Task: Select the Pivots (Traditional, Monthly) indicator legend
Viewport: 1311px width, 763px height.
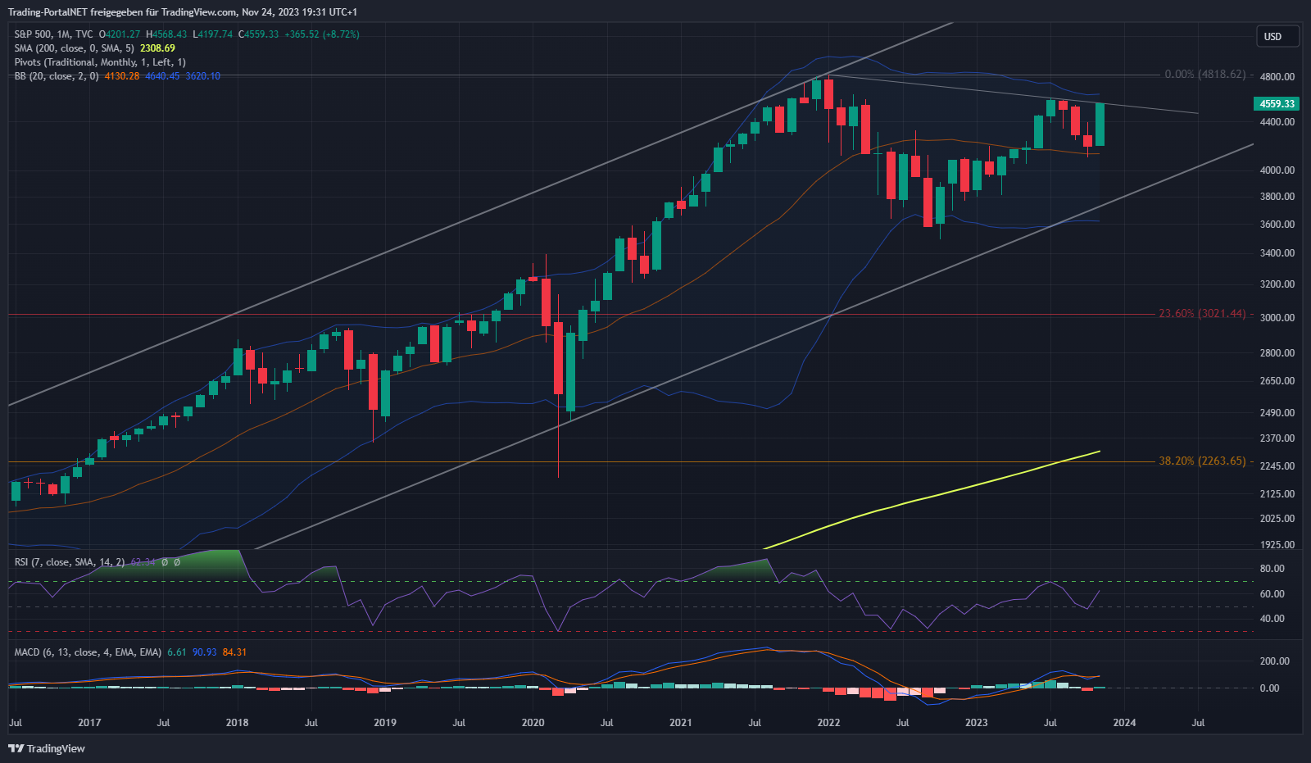Action: tap(99, 62)
